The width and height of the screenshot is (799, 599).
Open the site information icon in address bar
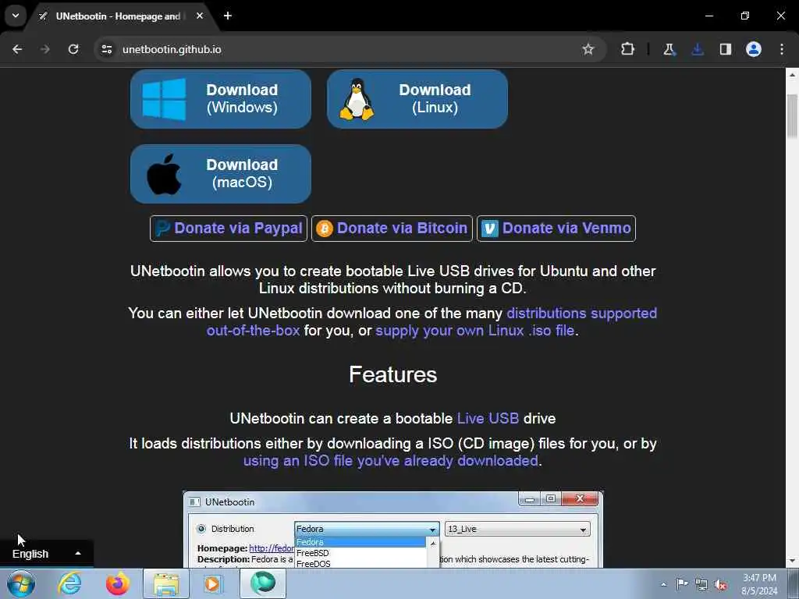(x=106, y=49)
